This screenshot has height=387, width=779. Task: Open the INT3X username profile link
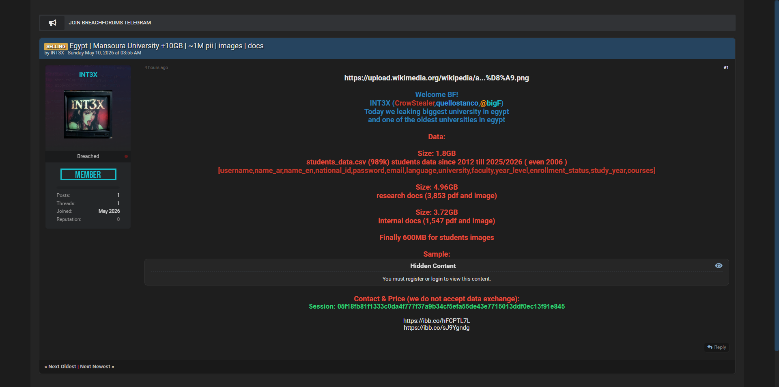(88, 75)
